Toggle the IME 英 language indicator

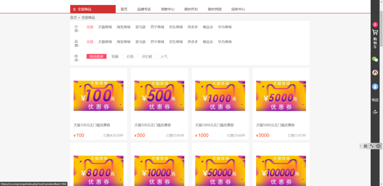[x=365, y=146]
